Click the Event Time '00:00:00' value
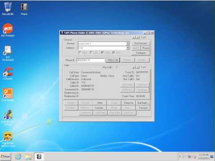The width and height of the screenshot is (215, 161). (x=140, y=96)
